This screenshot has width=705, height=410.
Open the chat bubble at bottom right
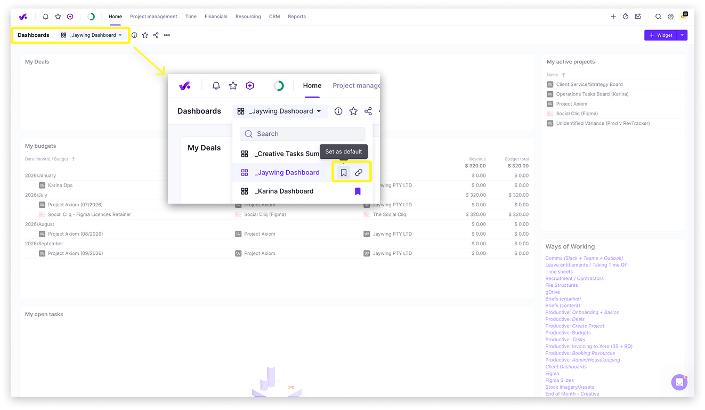(x=679, y=382)
